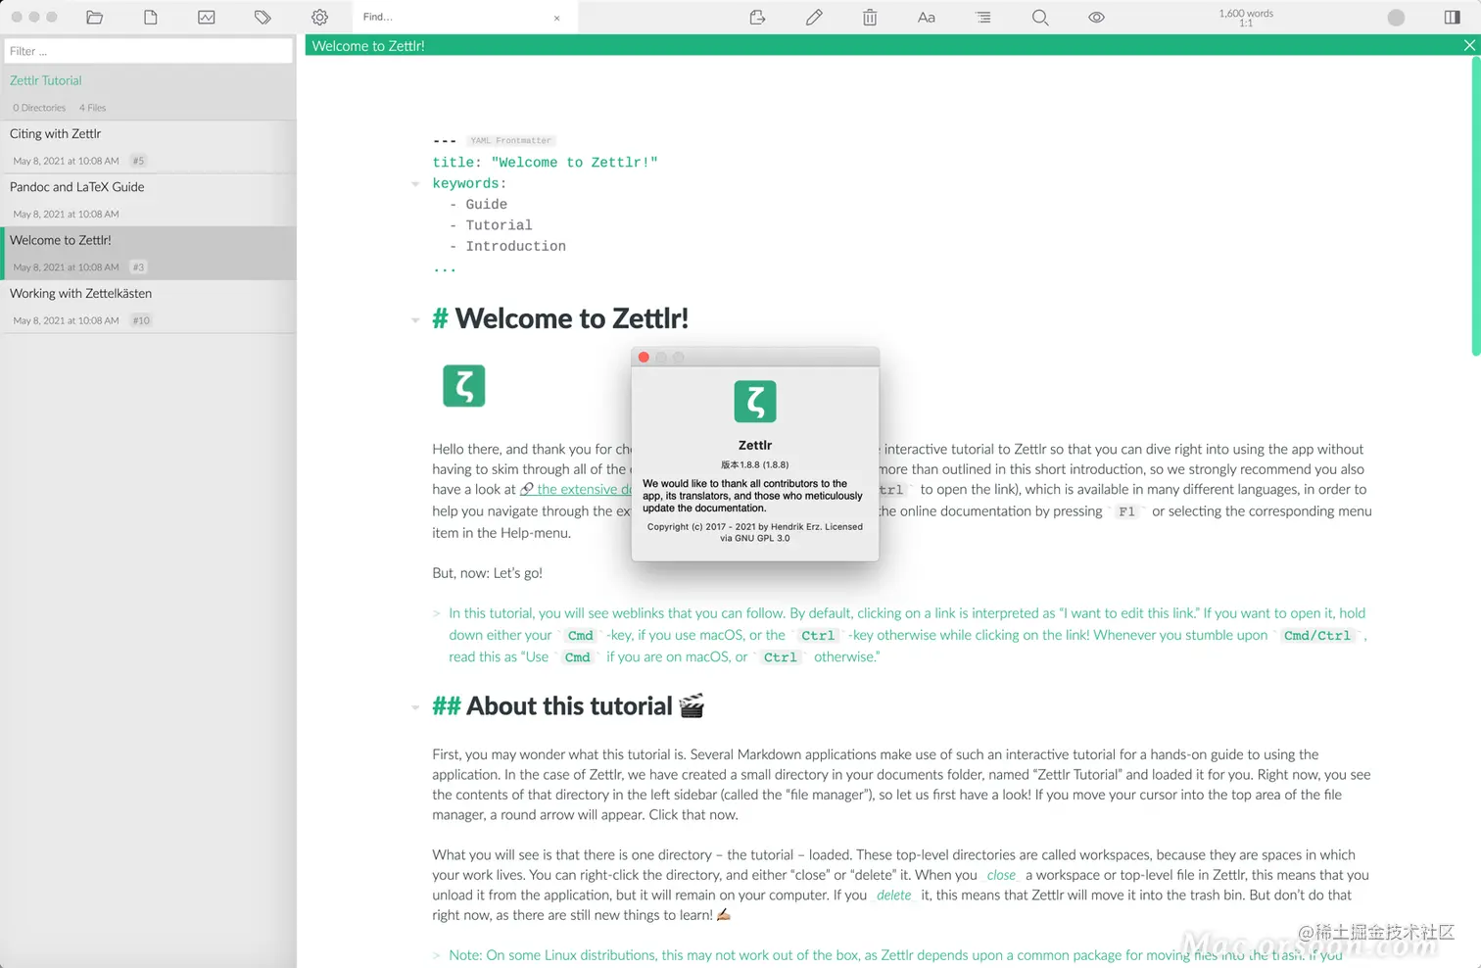Viewport: 1481px width, 968px height.
Task: Open search using magnifier icon
Action: click(x=1040, y=17)
